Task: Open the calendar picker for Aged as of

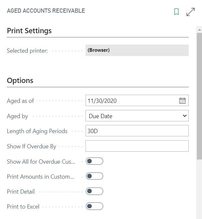Action: [182, 101]
